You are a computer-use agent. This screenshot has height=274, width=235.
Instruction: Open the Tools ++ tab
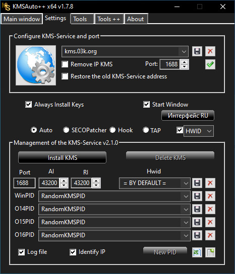point(109,19)
